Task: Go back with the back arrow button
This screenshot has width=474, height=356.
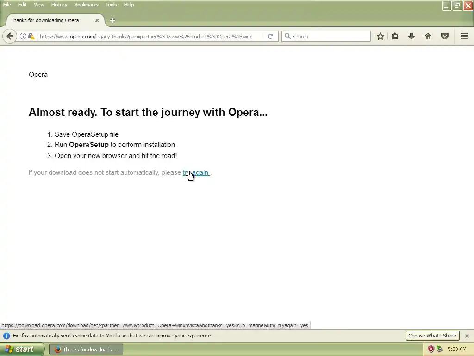Action: pyautogui.click(x=10, y=36)
